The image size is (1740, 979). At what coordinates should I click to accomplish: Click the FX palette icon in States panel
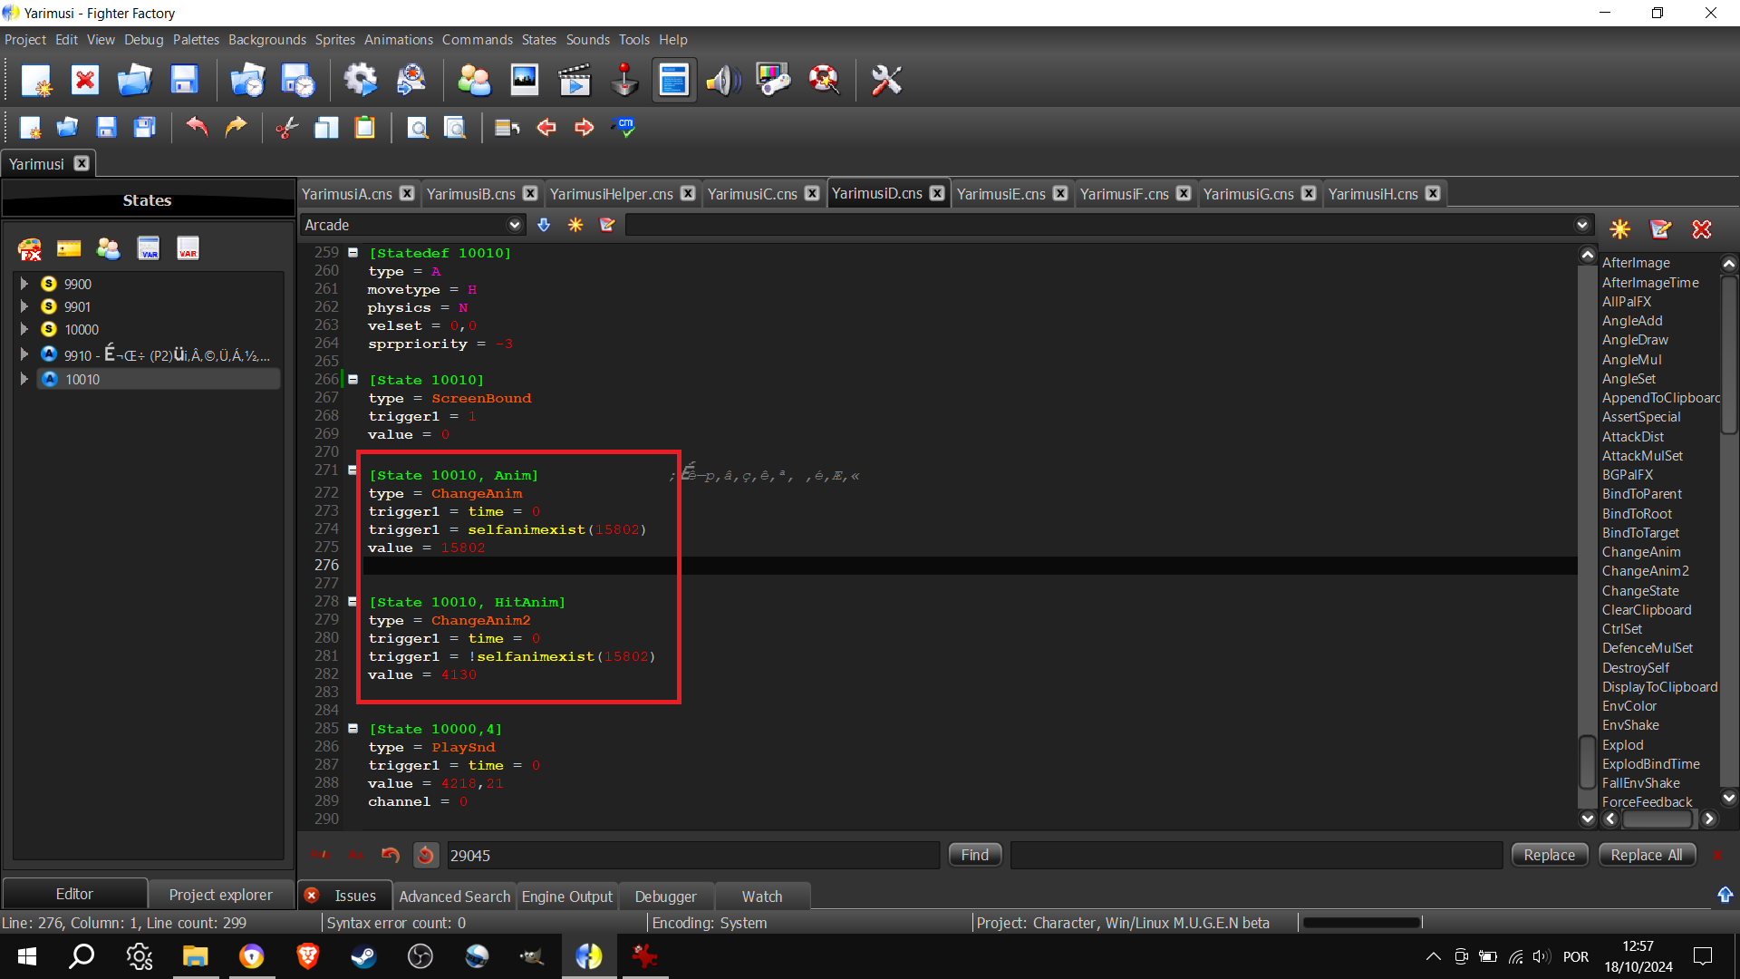tap(30, 249)
